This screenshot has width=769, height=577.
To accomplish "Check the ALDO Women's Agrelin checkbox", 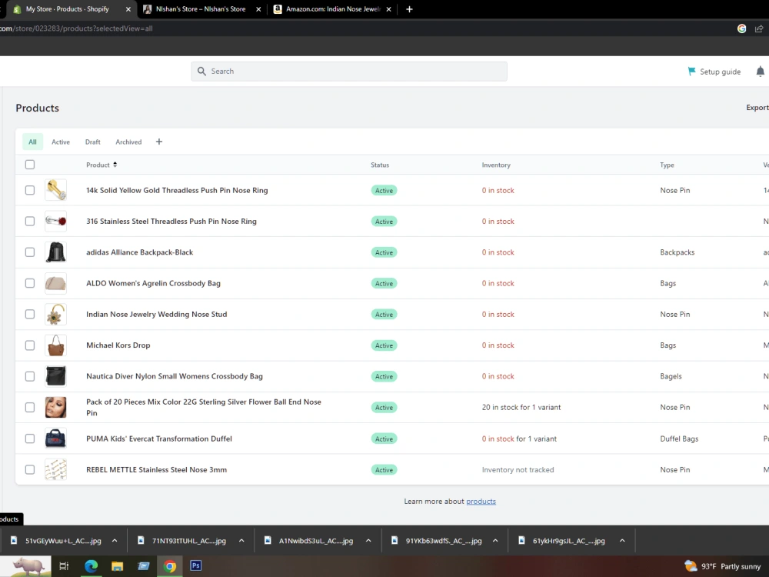I will (x=30, y=283).
